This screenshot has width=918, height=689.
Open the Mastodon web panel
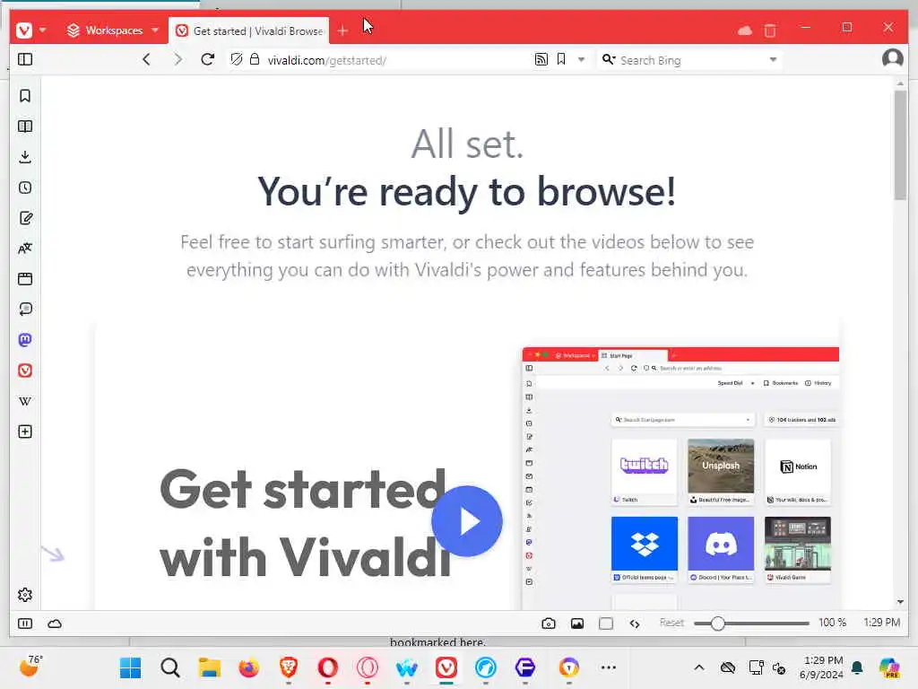[24, 340]
